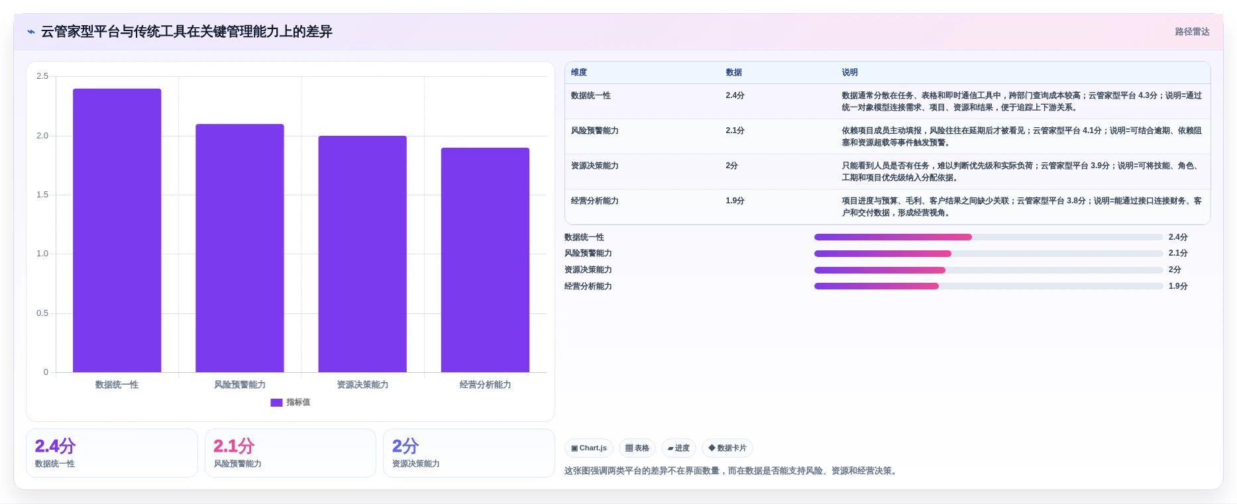Select the 数据卡片 tag chip

coord(727,448)
